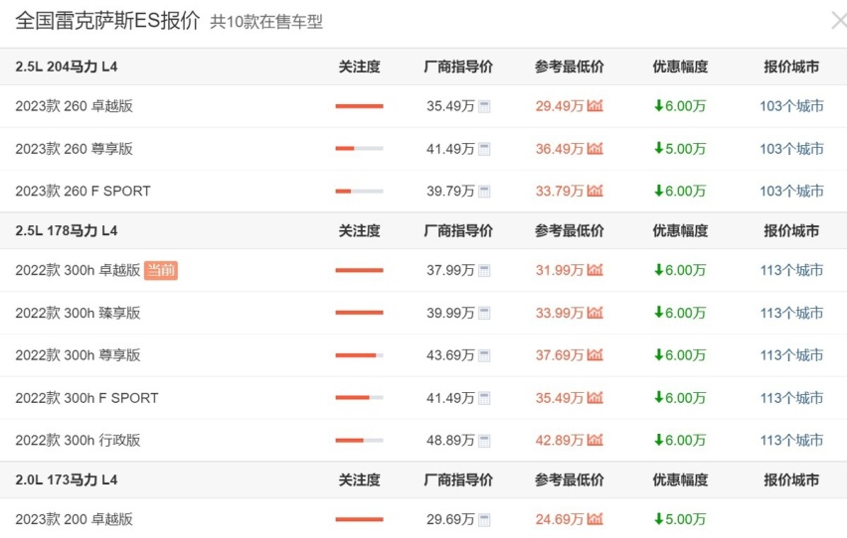
Task: View 103个城市 for 260 F SPORT
Action: [791, 191]
